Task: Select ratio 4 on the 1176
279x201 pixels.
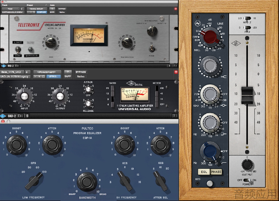Action: coord(113,104)
